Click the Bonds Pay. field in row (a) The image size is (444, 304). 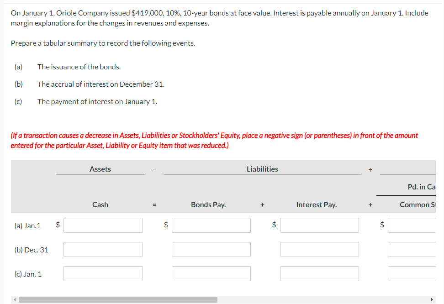(x=211, y=225)
